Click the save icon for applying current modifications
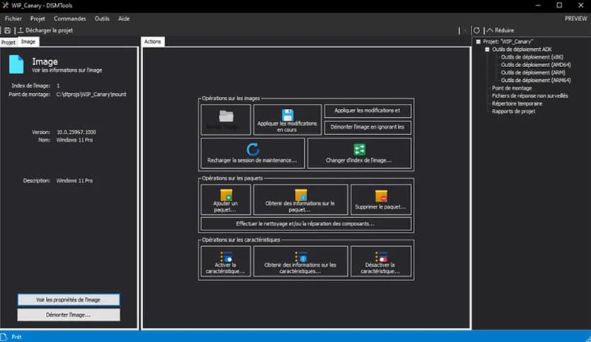 pyautogui.click(x=288, y=114)
